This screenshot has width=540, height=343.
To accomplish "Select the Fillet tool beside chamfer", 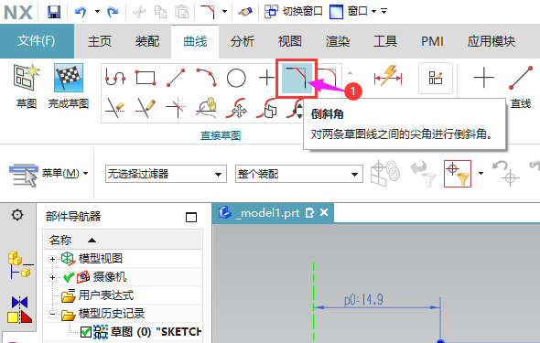I will (327, 77).
